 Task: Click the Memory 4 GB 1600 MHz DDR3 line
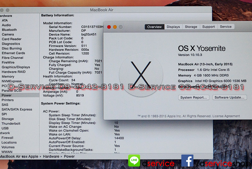point(203,76)
